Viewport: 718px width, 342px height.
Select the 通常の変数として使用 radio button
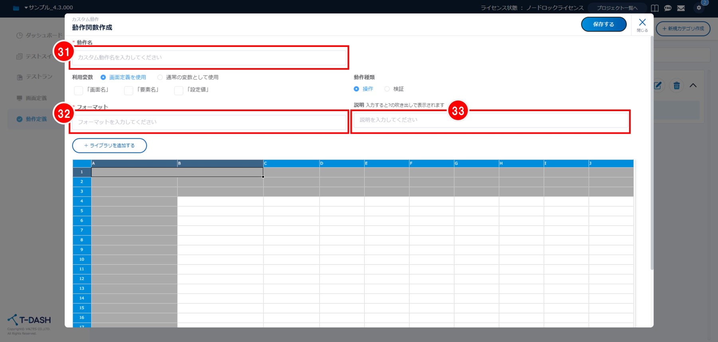tap(160, 77)
